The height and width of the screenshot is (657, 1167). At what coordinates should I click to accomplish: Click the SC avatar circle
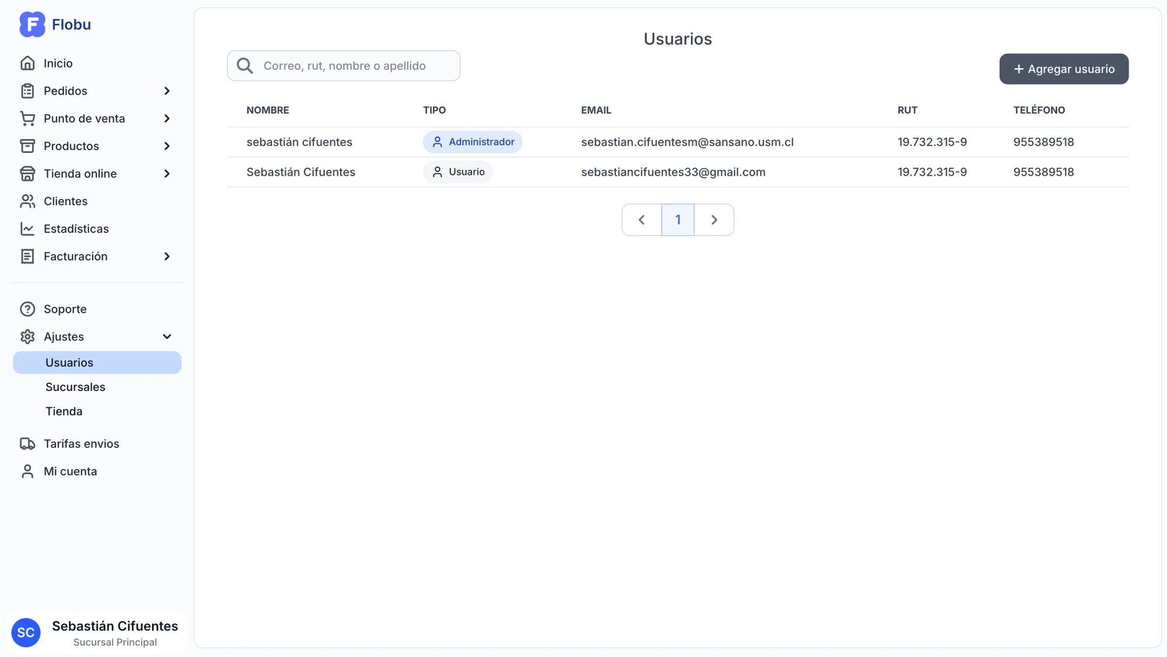pos(26,632)
